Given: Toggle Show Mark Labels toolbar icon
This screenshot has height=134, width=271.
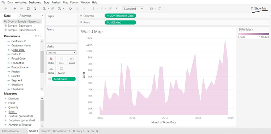Looking at the screenshot, I should [110, 9].
